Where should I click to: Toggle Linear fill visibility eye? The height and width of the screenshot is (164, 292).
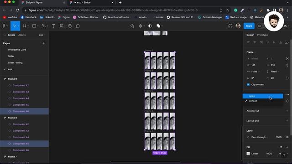[281, 154]
